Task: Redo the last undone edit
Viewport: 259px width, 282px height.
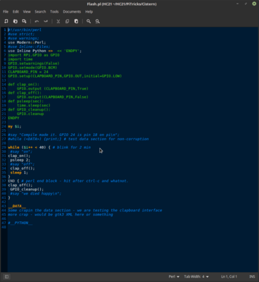Action: 46,21
